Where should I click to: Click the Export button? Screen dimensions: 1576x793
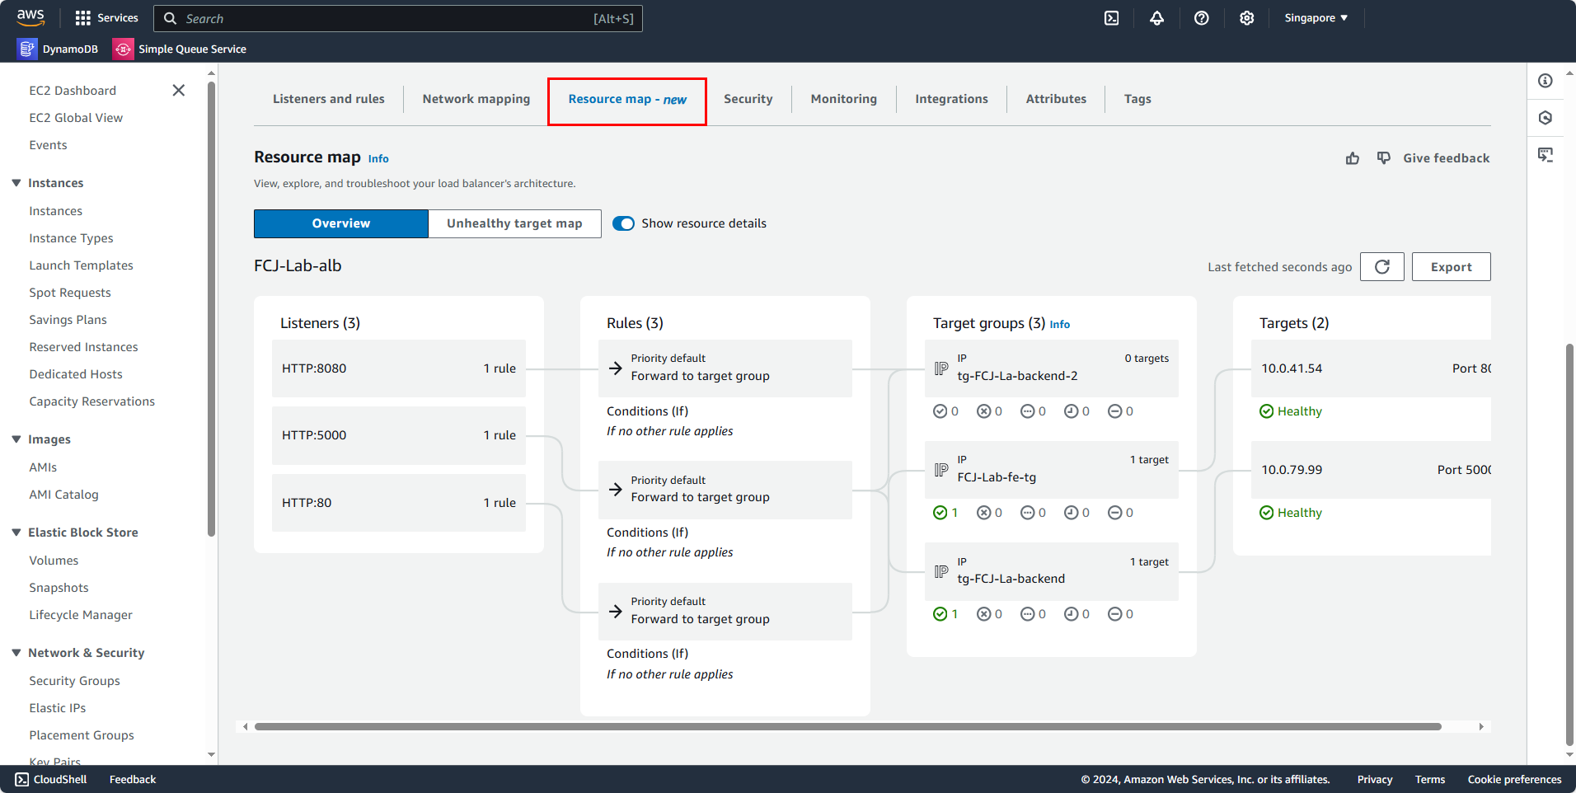point(1451,266)
